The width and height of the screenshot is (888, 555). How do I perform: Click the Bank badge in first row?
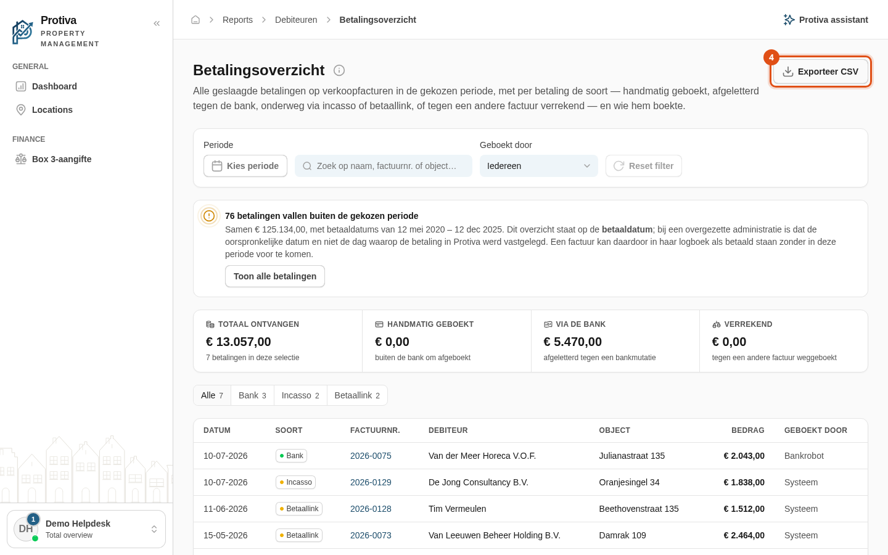291,456
